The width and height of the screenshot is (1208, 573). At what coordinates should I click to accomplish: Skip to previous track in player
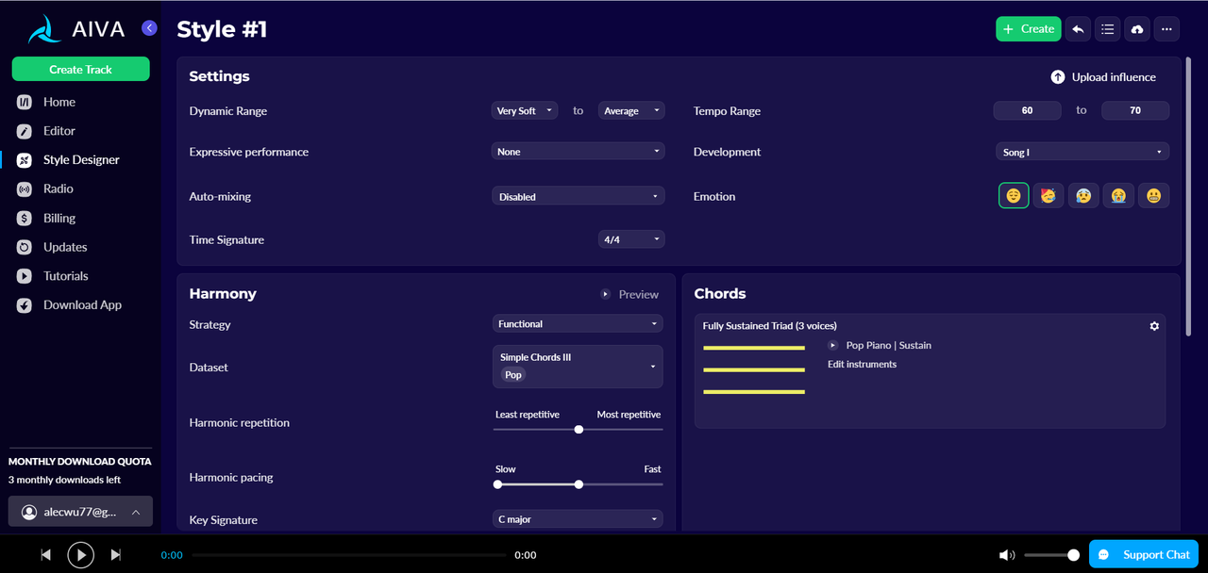pyautogui.click(x=45, y=555)
